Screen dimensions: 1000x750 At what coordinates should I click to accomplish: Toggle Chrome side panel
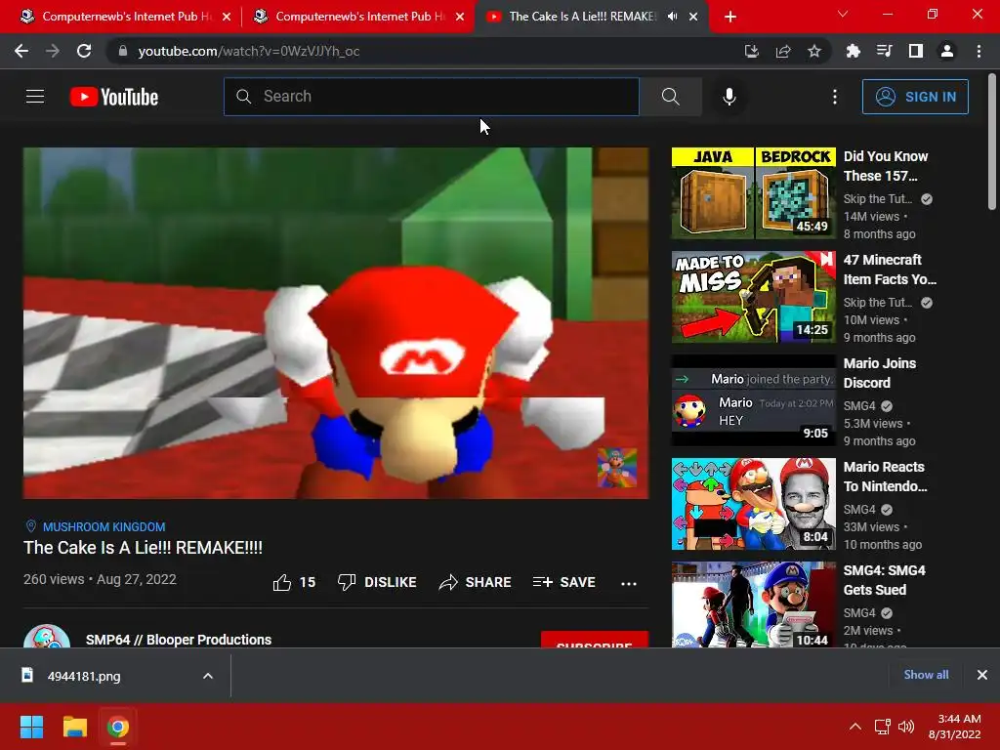(916, 51)
